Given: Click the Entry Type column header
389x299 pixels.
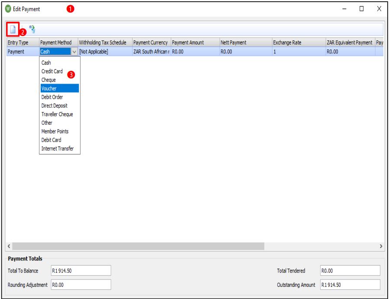Looking at the screenshot, I should pyautogui.click(x=23, y=42).
